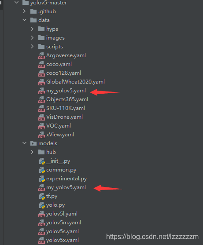Select the VOC.yaml file

tap(59, 126)
